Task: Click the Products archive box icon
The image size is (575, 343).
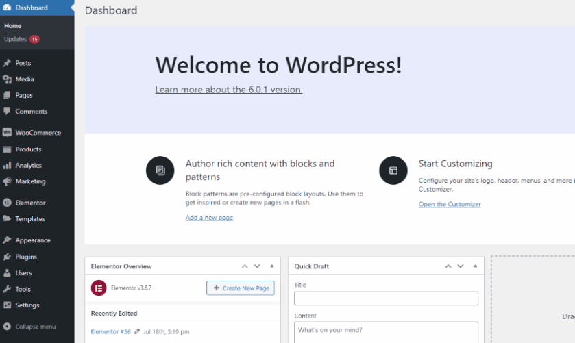Action: 7,149
